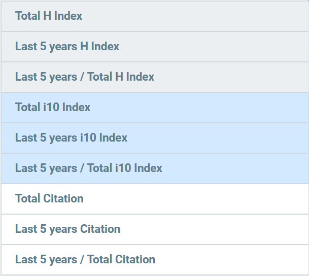Viewport: 309px width, 276px height.
Task: Click the last gray-shaded H Index ratio row
Action: [x=154, y=77]
